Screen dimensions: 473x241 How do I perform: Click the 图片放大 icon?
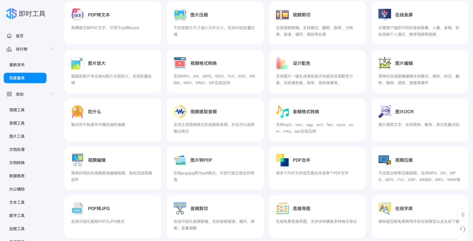point(78,63)
